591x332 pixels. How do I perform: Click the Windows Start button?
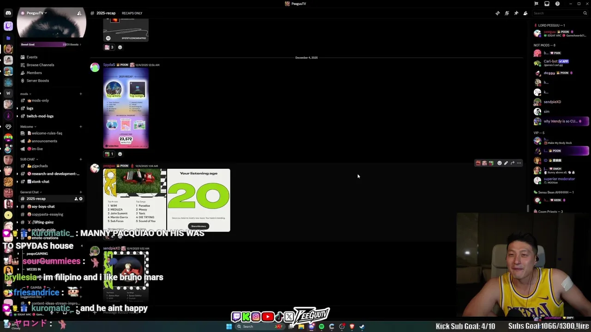(229, 326)
